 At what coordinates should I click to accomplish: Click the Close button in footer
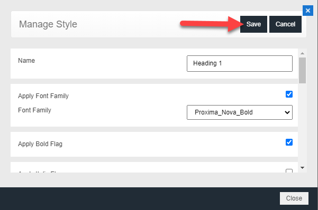(294, 198)
